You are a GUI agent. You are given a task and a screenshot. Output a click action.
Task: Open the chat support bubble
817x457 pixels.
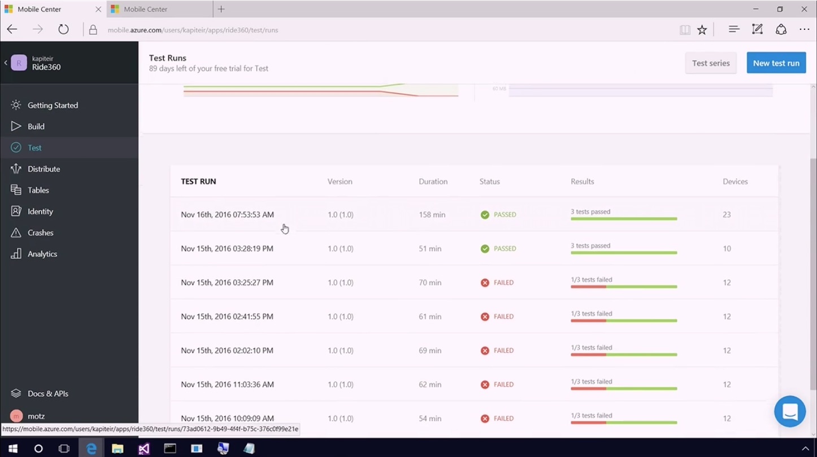click(790, 411)
